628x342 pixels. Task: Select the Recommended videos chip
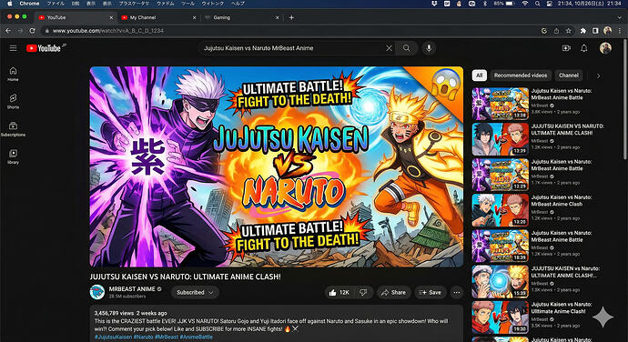[521, 75]
